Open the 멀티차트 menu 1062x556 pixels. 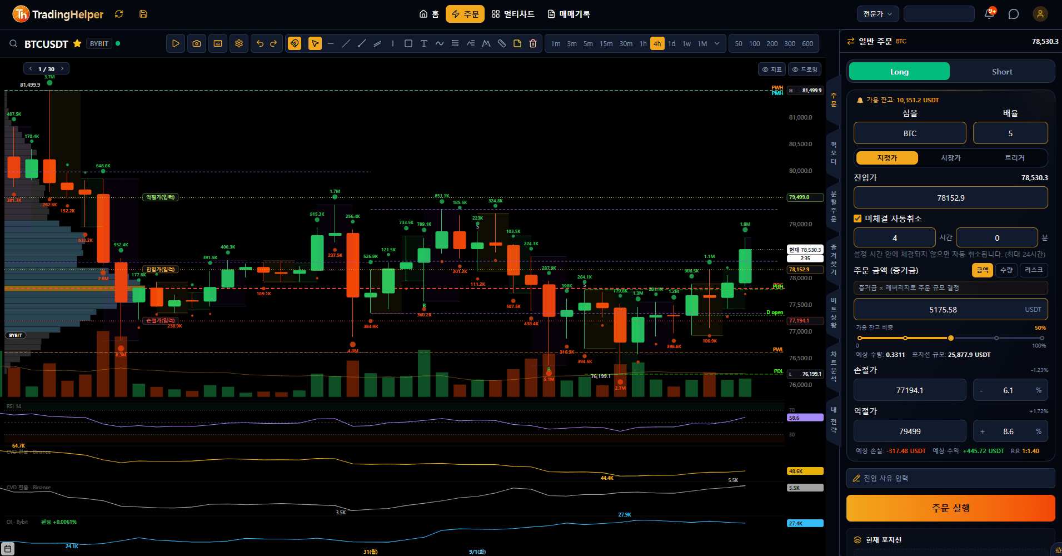[x=513, y=14]
